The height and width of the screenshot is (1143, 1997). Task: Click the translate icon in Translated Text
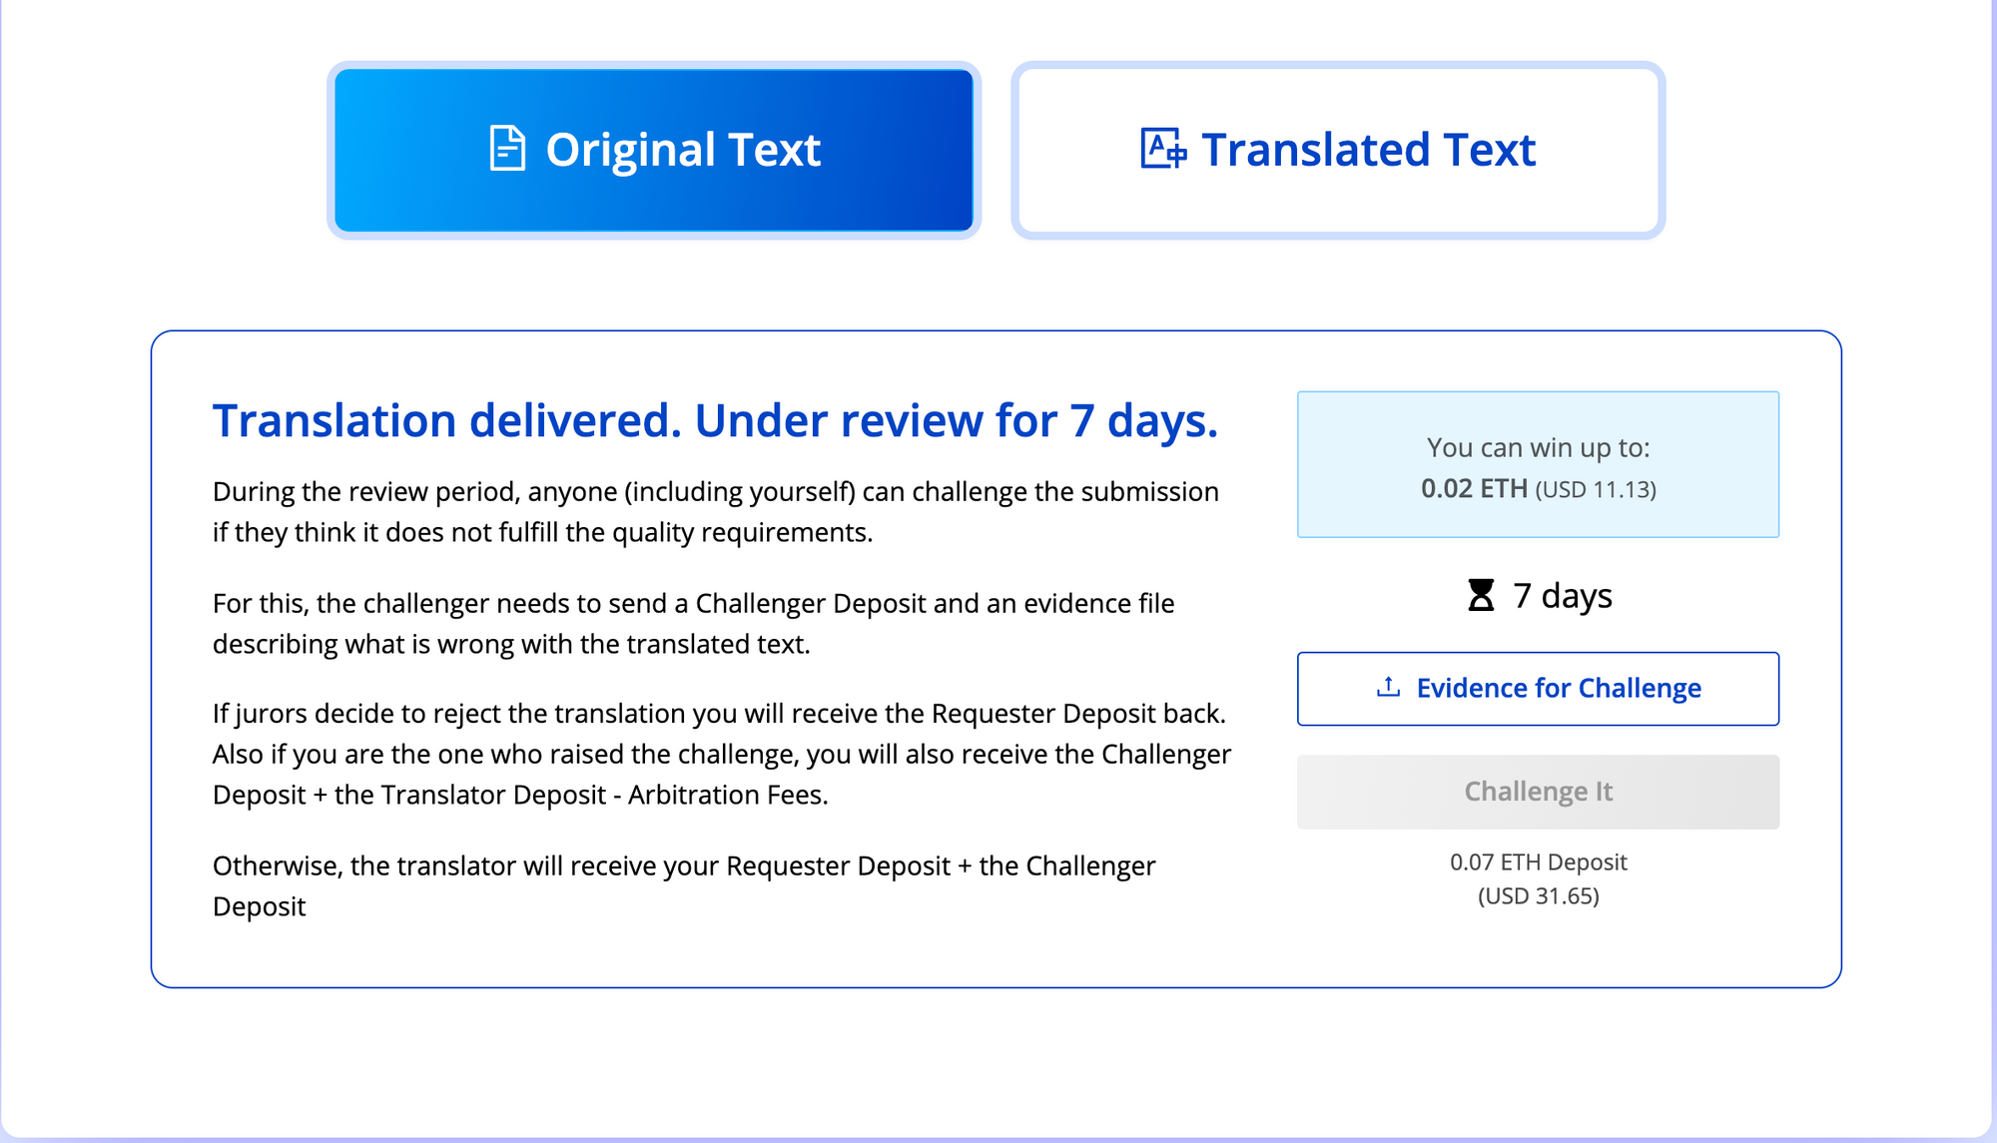point(1163,149)
